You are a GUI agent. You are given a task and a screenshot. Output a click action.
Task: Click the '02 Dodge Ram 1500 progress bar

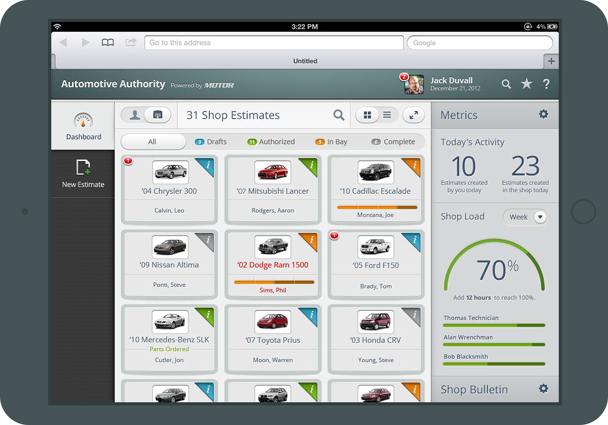click(274, 282)
